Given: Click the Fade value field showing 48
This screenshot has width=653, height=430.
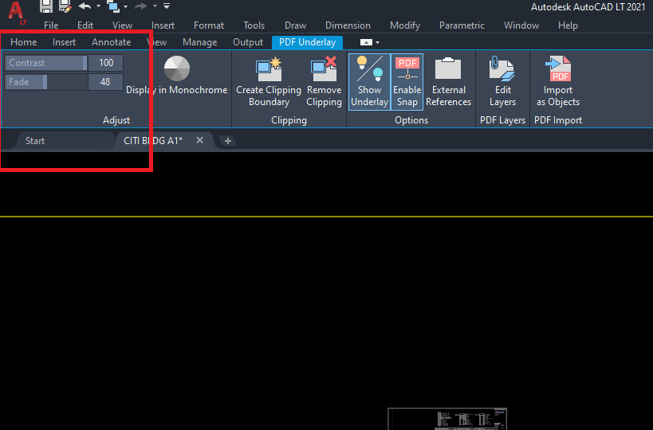Looking at the screenshot, I should click(x=106, y=82).
